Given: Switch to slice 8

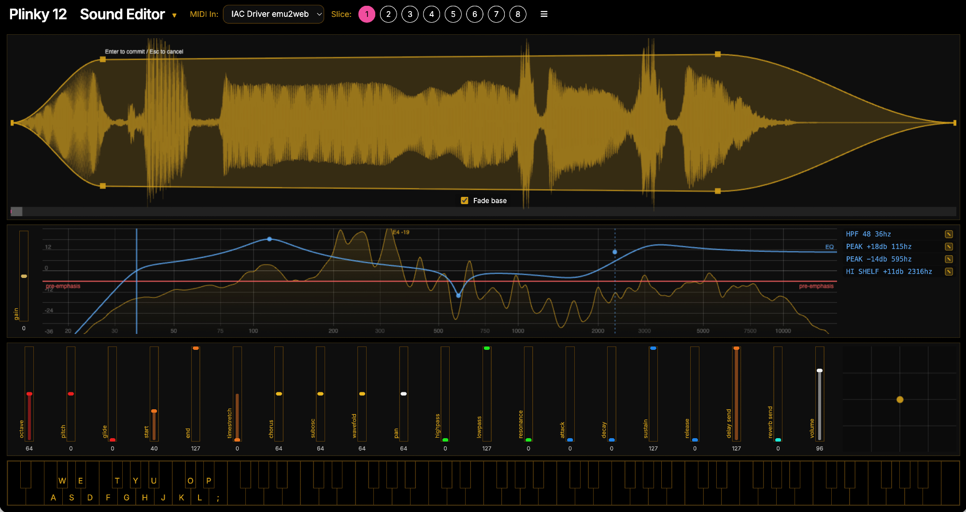Looking at the screenshot, I should 518,14.
